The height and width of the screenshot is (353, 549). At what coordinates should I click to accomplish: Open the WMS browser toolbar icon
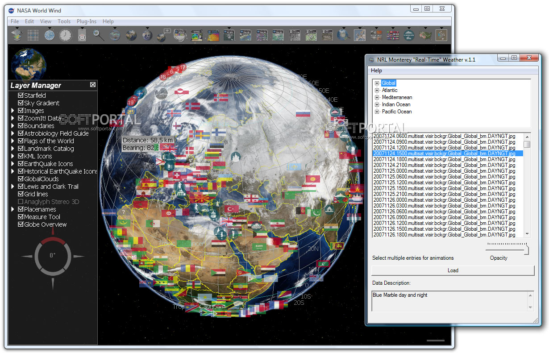(196, 35)
